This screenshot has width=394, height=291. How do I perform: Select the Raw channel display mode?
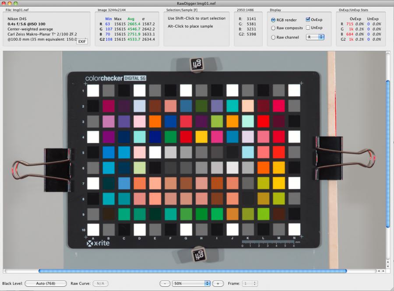(273, 37)
